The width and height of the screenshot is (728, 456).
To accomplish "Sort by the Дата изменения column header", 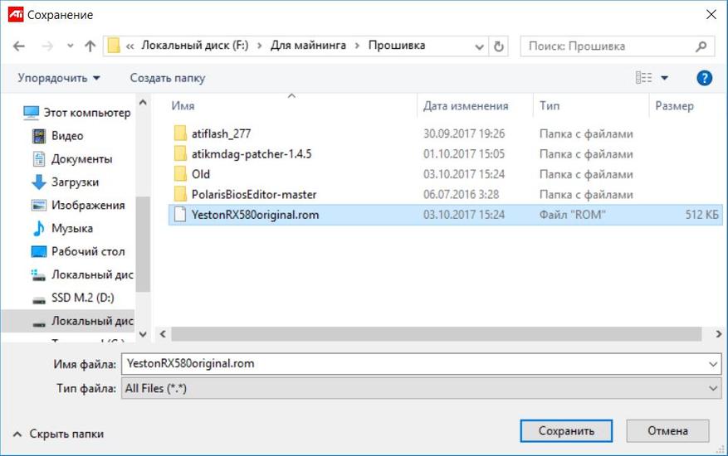I will pyautogui.click(x=465, y=106).
